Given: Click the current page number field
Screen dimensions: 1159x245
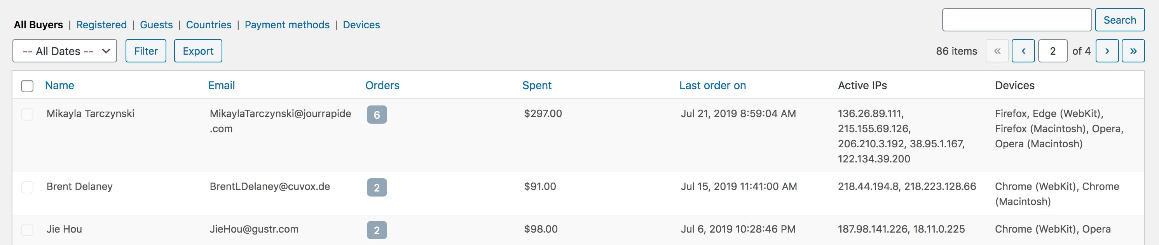Looking at the screenshot, I should point(1053,51).
